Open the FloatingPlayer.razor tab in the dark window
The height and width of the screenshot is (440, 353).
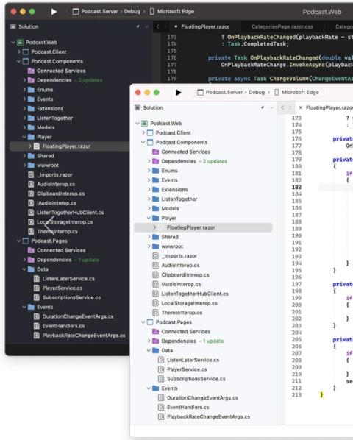pyautogui.click(x=205, y=26)
